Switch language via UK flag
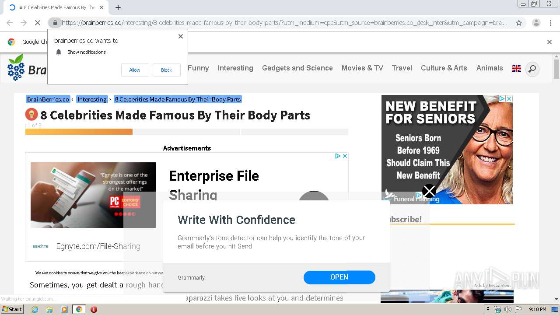 (x=516, y=68)
